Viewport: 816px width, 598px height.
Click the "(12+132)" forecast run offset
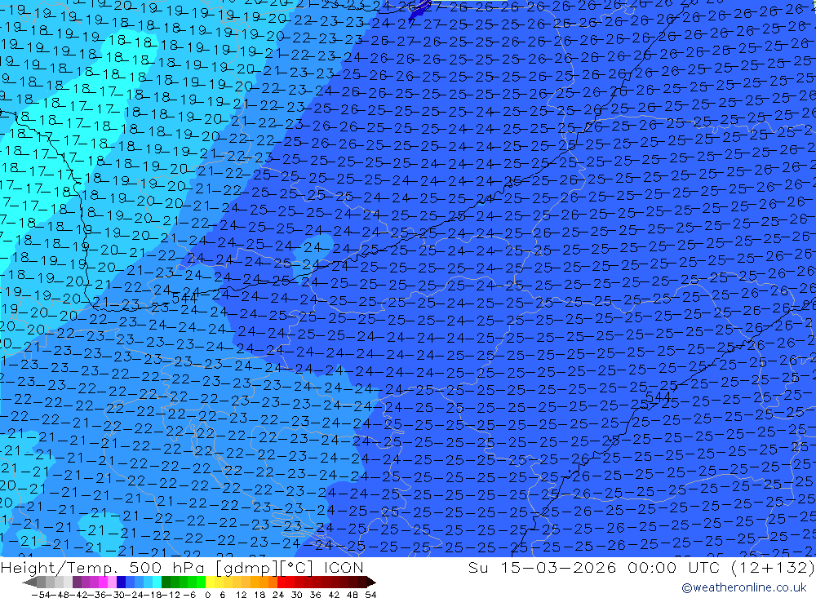pos(774,567)
